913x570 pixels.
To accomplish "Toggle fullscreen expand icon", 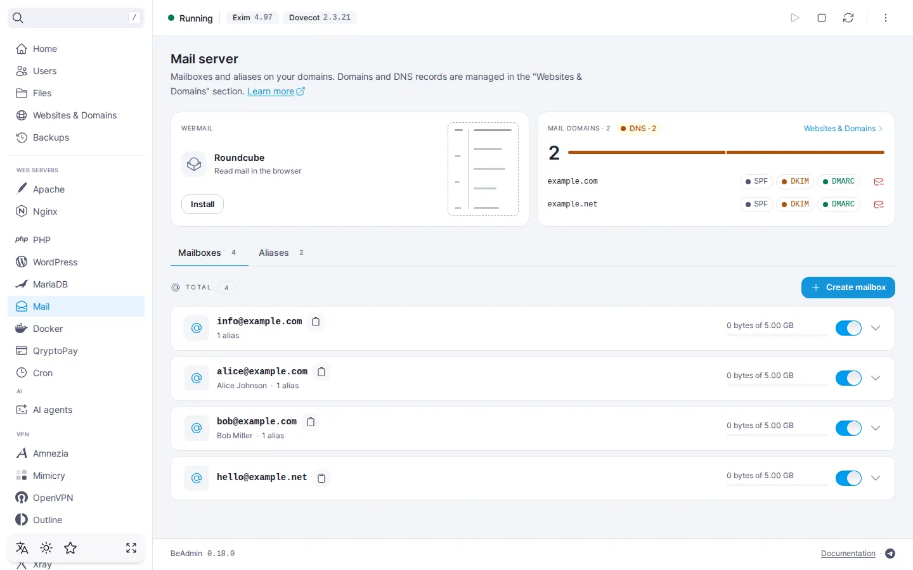I will (x=131, y=548).
